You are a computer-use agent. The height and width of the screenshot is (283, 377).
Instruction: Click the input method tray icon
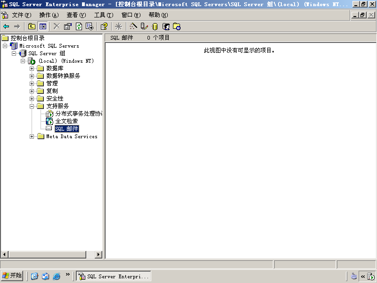[x=354, y=276]
